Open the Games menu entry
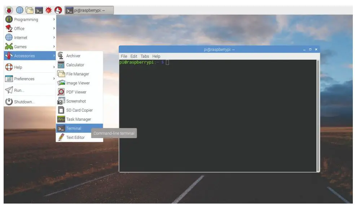This screenshot has height=205, width=355. pyautogui.click(x=30, y=46)
